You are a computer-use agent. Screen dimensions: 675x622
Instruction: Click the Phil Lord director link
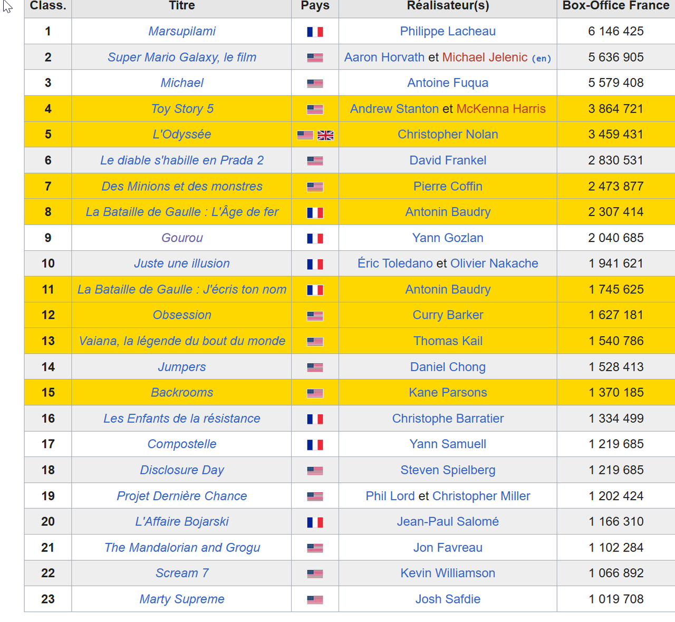pos(390,497)
